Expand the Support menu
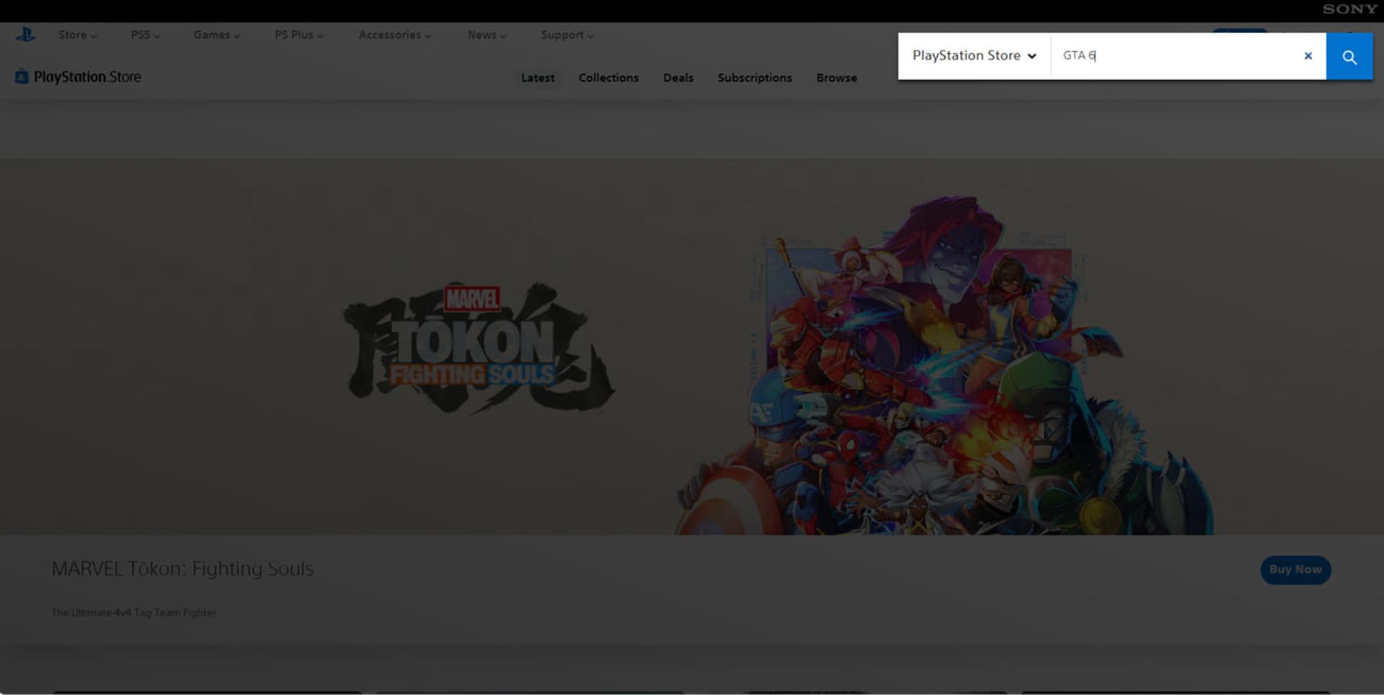1384x695 pixels. (567, 35)
